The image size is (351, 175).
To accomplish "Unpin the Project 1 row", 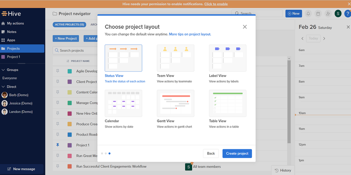I will [x=57, y=145].
